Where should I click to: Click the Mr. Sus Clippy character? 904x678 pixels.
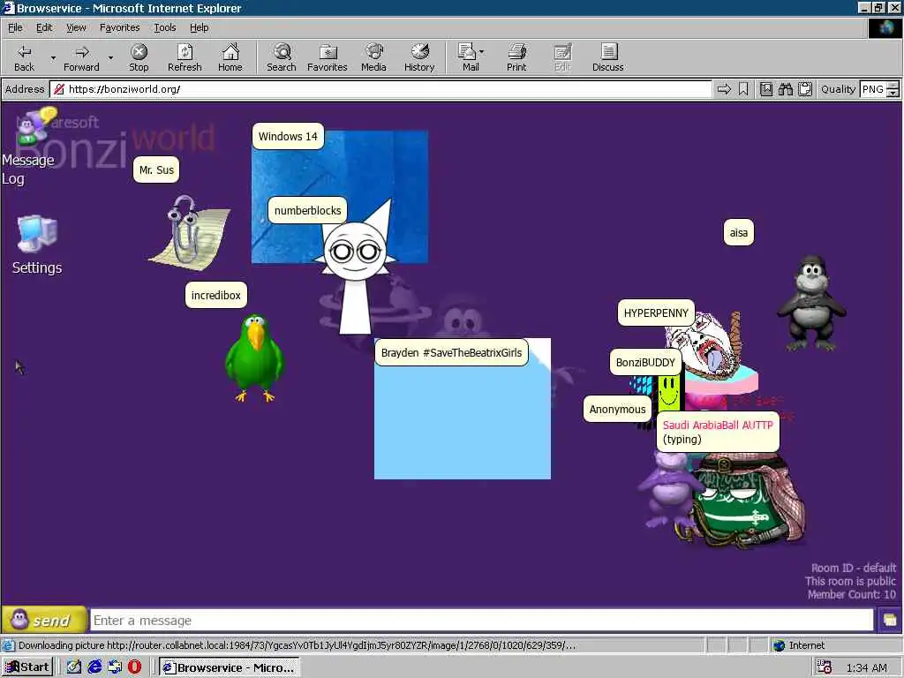coord(190,232)
